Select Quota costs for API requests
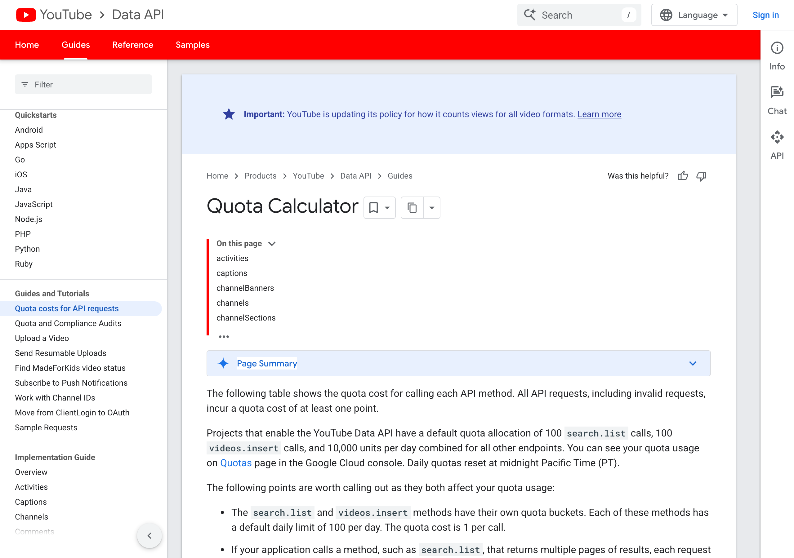This screenshot has height=558, width=794. (67, 308)
